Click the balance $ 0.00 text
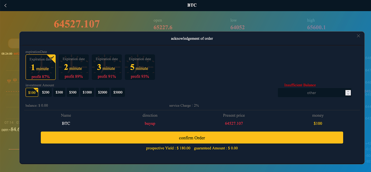 [x=37, y=106]
